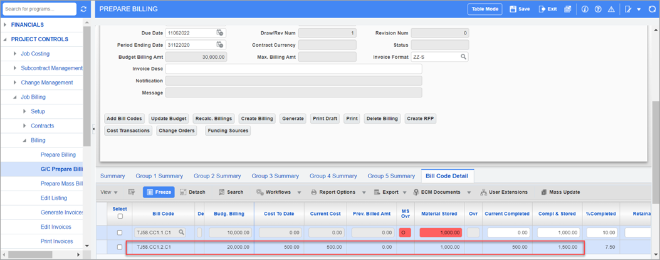The height and width of the screenshot is (260, 660).
Task: Switch to Group 3 Summary tab
Action: pos(275,176)
